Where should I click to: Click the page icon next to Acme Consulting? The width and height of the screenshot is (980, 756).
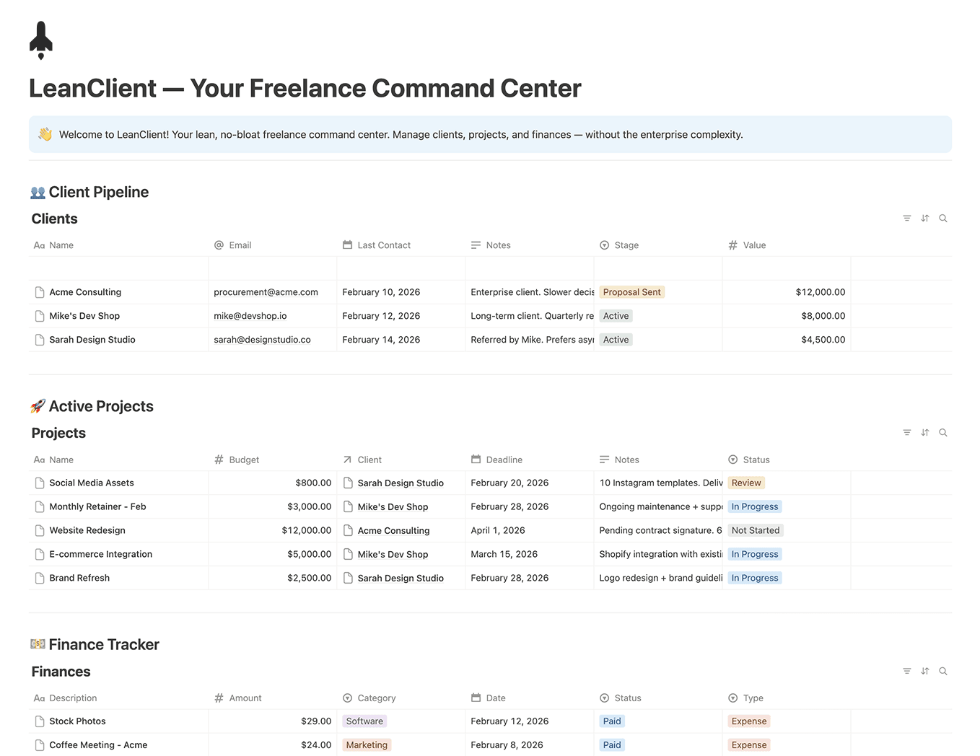pyautogui.click(x=39, y=291)
